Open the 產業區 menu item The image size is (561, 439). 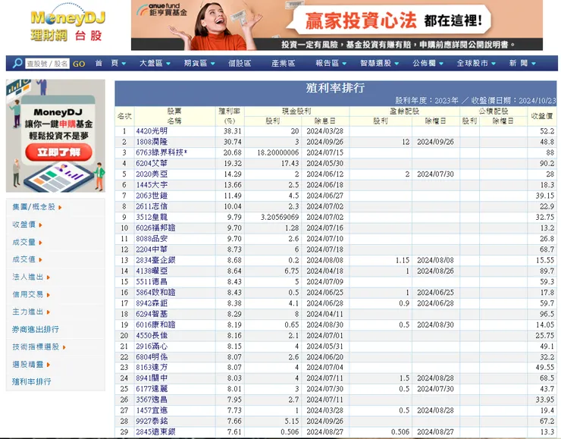coord(283,64)
